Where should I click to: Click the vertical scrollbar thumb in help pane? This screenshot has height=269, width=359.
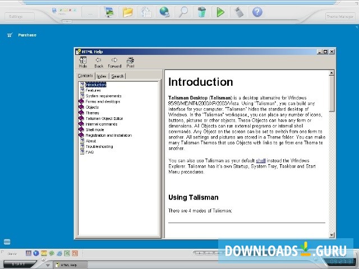(x=332, y=94)
